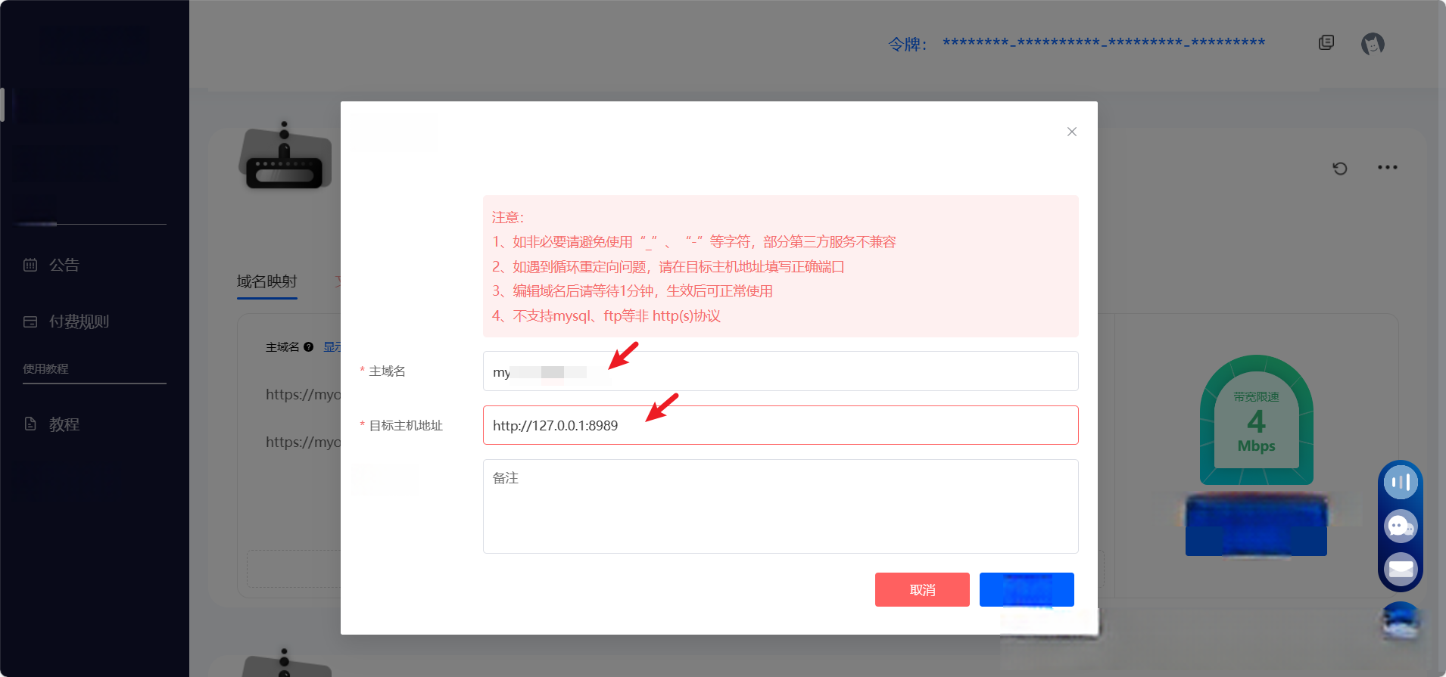Screen dimensions: 1446x677
Task: Click the blue confirm button in dialog
Action: pyautogui.click(x=1027, y=589)
